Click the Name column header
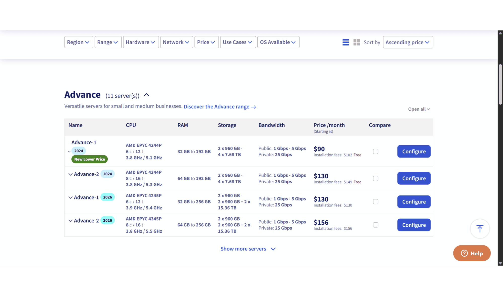Viewport: 503px width, 283px height. [x=75, y=125]
